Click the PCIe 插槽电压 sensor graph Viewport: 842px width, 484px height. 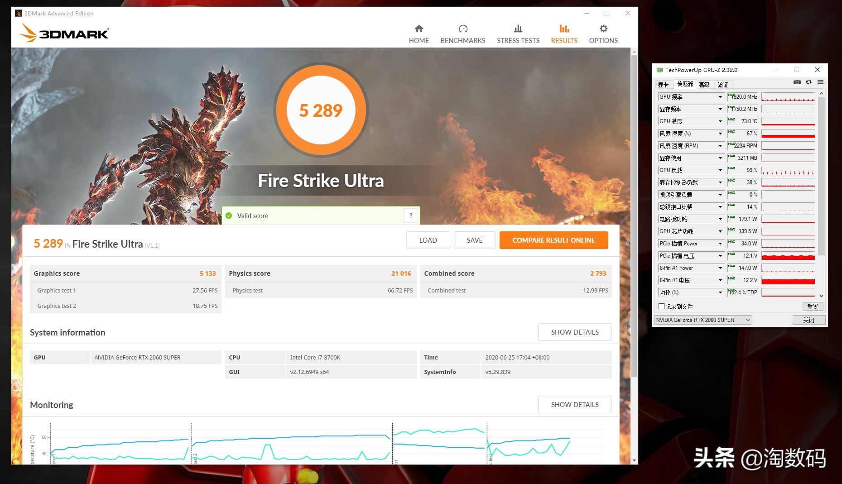click(x=788, y=256)
